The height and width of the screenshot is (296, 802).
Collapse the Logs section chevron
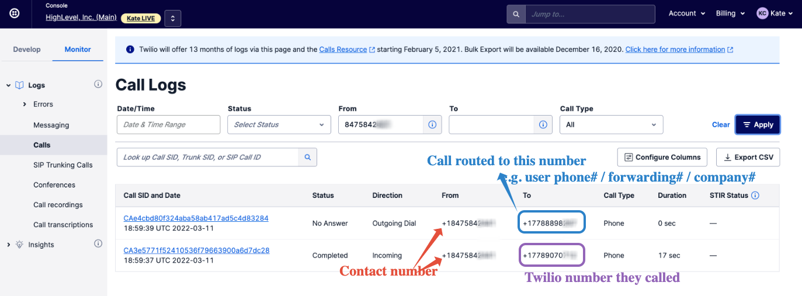tap(8, 86)
